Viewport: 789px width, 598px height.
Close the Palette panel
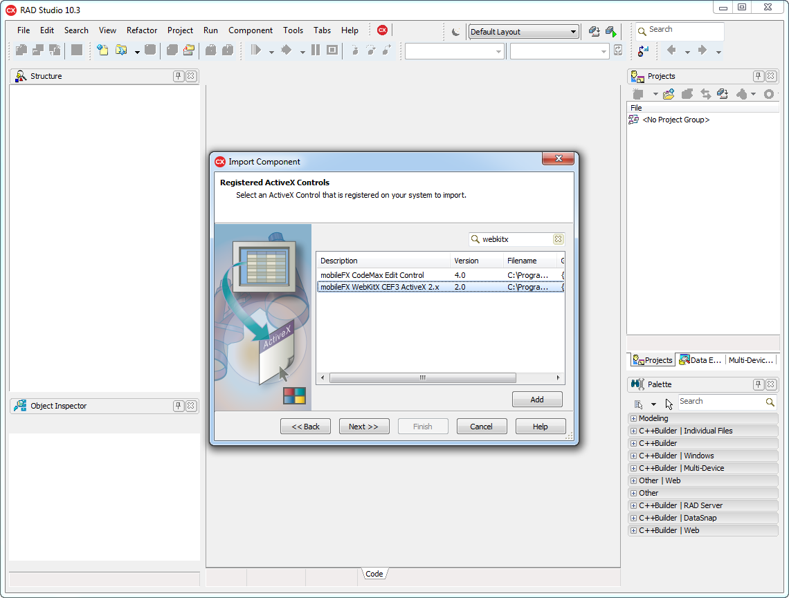[771, 384]
